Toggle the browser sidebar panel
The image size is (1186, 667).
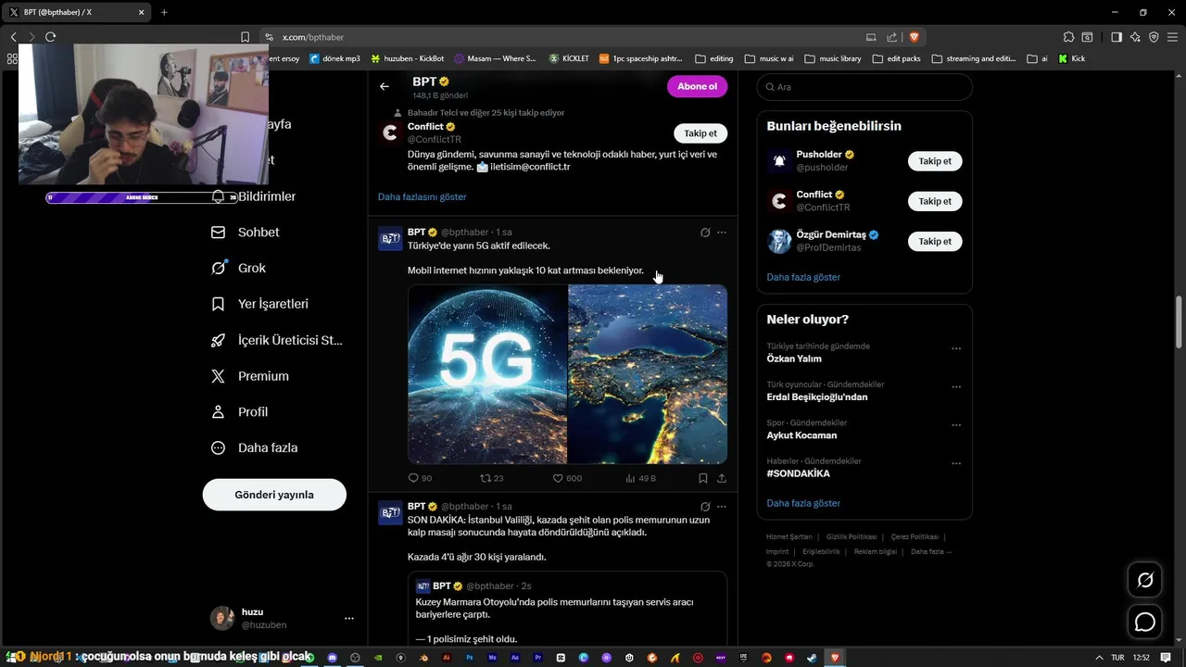coord(1117,37)
